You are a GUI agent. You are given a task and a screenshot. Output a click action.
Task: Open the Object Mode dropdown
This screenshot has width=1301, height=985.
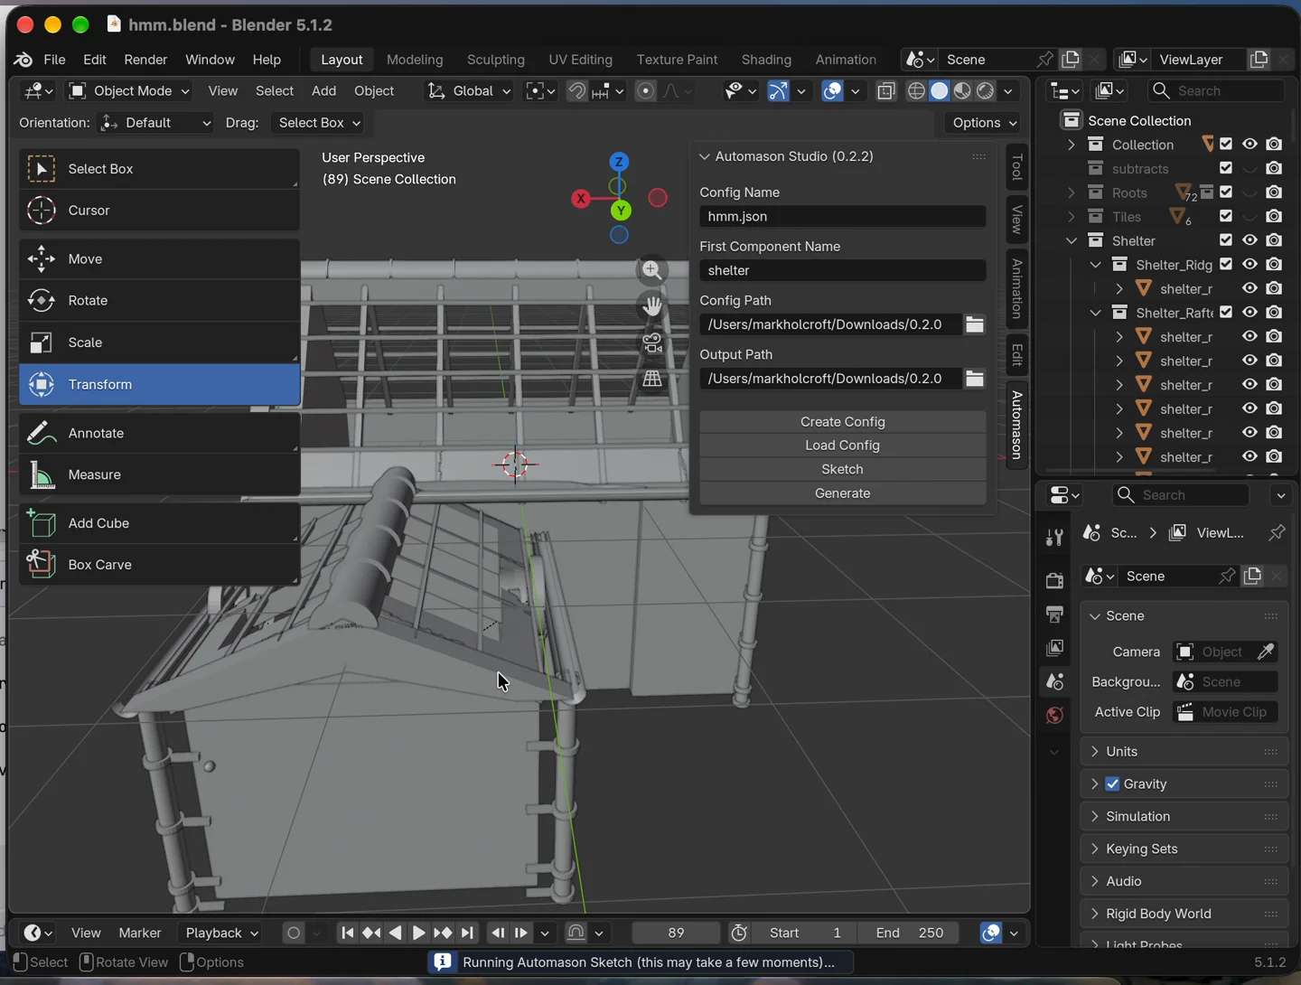point(129,90)
